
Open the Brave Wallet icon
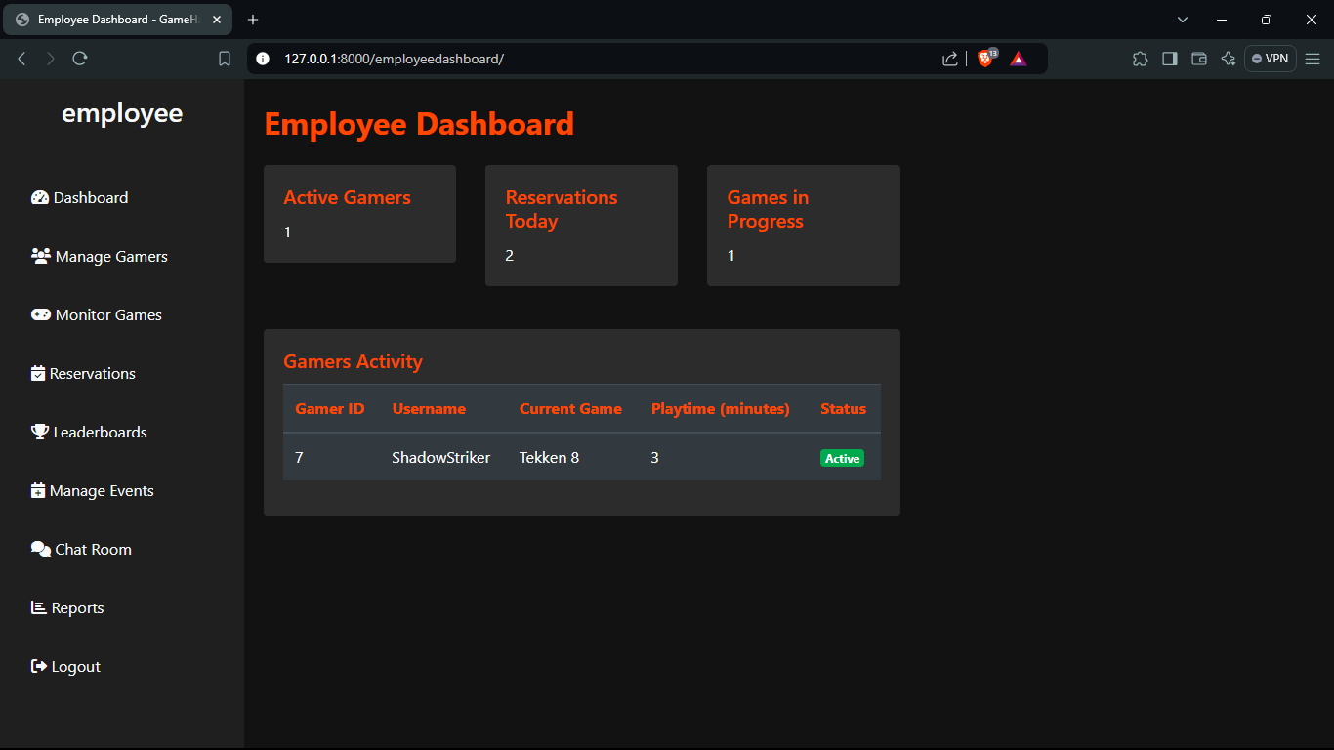[x=1199, y=59]
